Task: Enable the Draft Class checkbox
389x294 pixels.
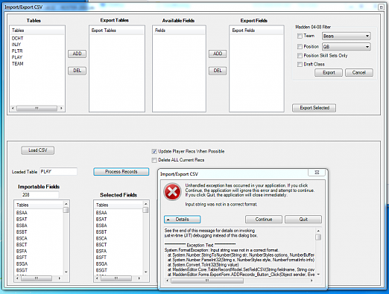Action: click(x=300, y=64)
